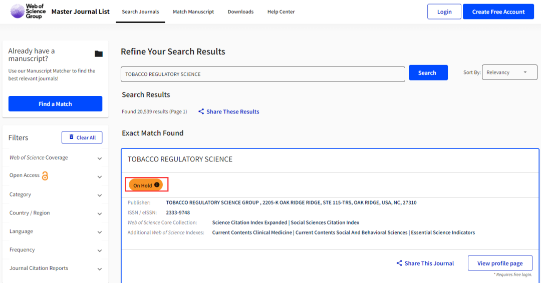The image size is (541, 283).
Task: Click the folder icon in manuscript card
Action: pyautogui.click(x=99, y=53)
